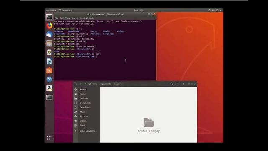Click Home in the Files path bar
268x151 pixels.
coord(93,84)
